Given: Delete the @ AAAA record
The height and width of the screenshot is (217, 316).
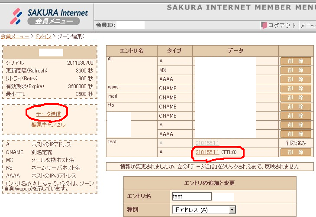Looking at the screenshot, I should (x=296, y=79).
